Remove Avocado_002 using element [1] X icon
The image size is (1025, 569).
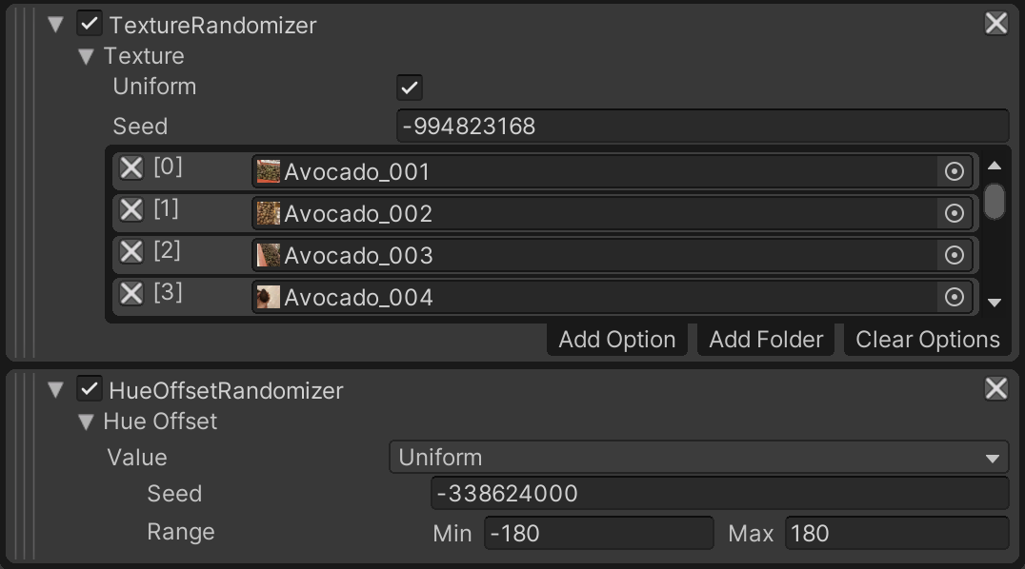(131, 211)
